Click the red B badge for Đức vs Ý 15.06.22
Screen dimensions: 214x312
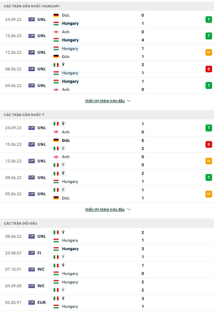[208, 144]
